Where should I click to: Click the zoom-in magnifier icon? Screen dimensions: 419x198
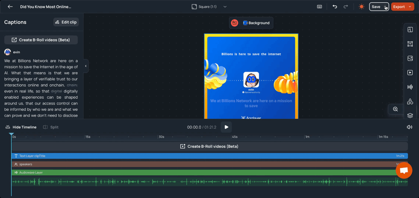(x=395, y=109)
